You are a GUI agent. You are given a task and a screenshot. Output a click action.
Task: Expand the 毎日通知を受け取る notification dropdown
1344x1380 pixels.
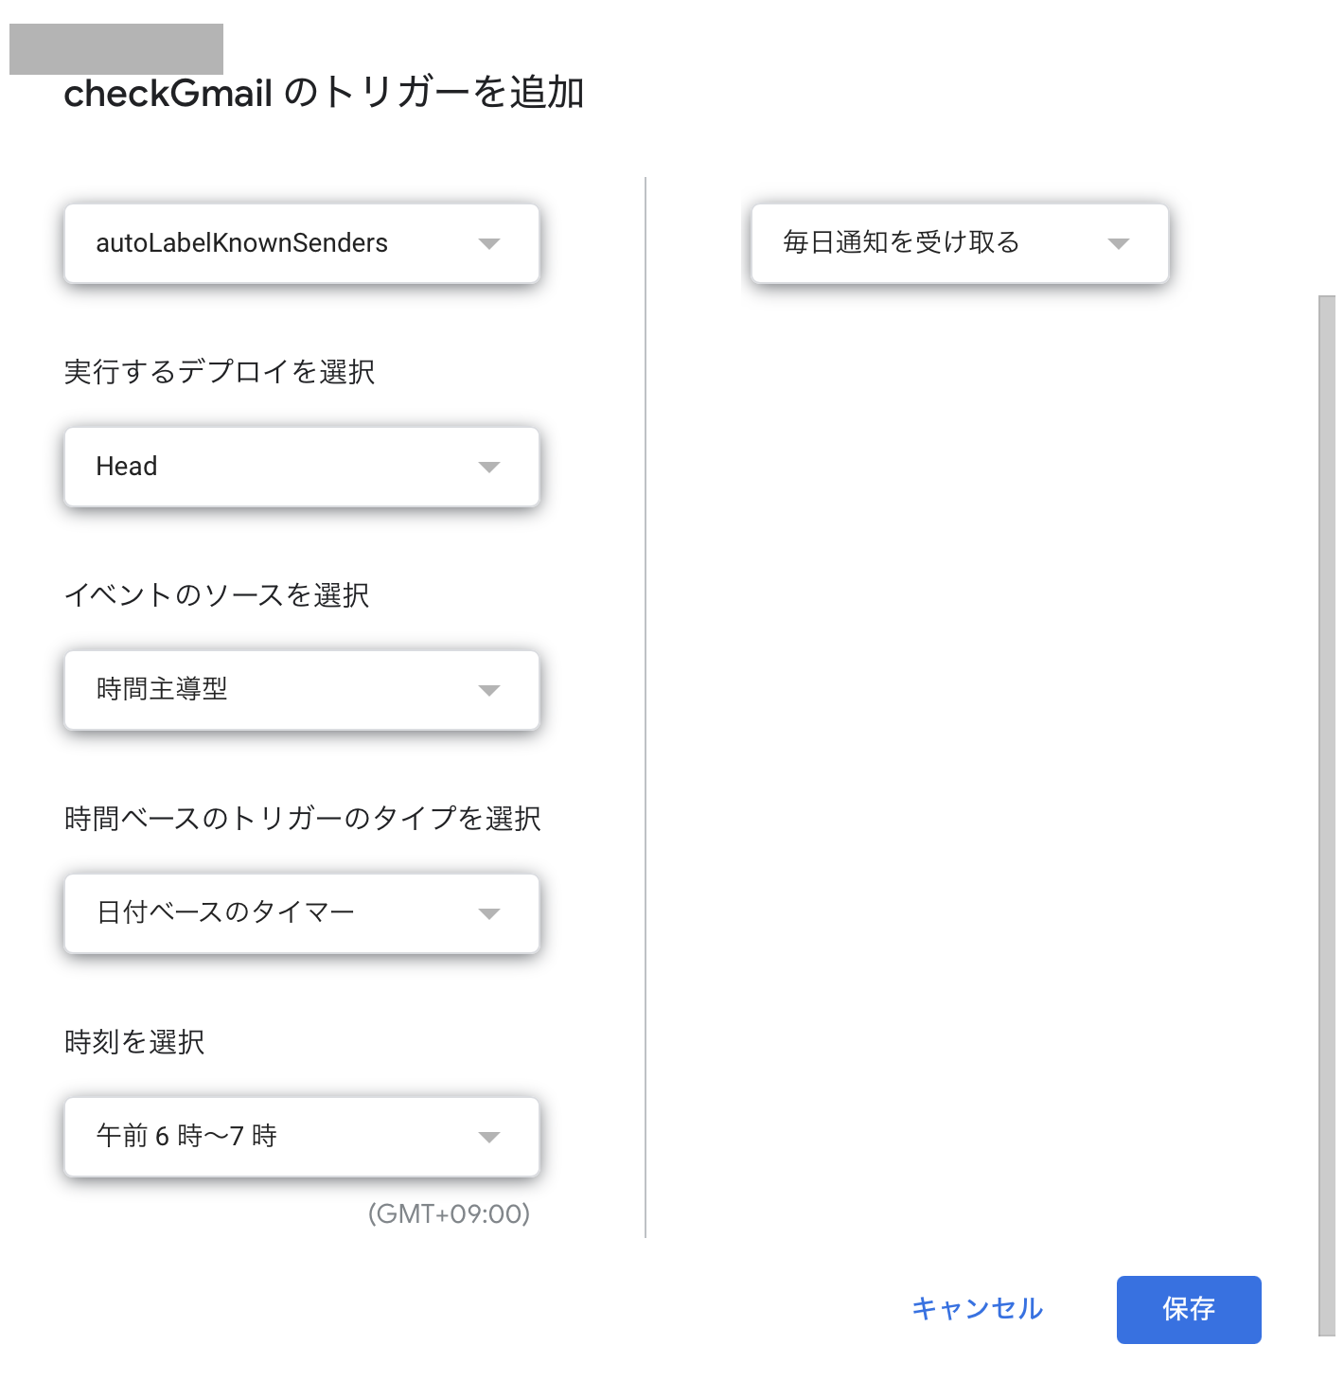(x=959, y=243)
